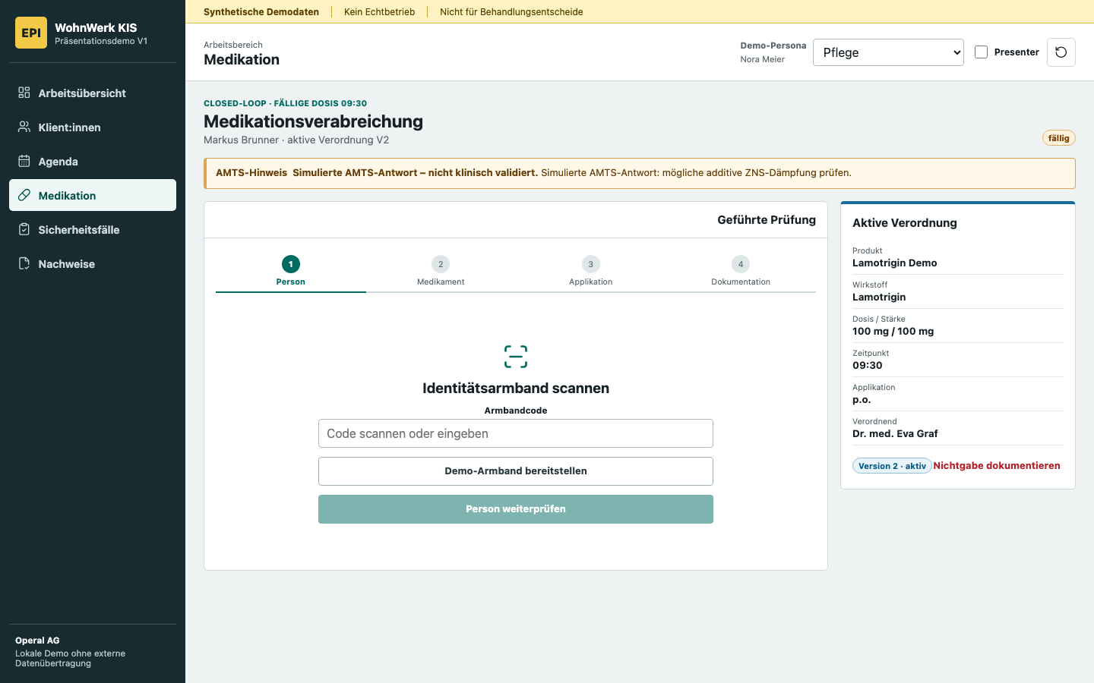Click the Medikationsverabreichung heading

tap(314, 121)
